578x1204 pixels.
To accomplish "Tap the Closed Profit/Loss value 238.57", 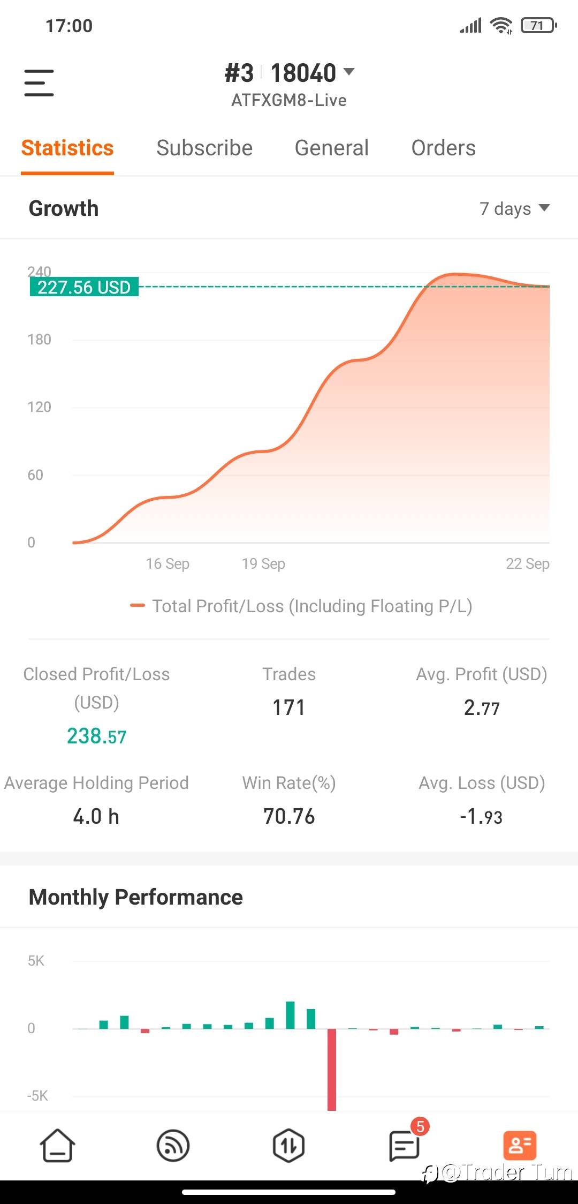I will point(96,736).
